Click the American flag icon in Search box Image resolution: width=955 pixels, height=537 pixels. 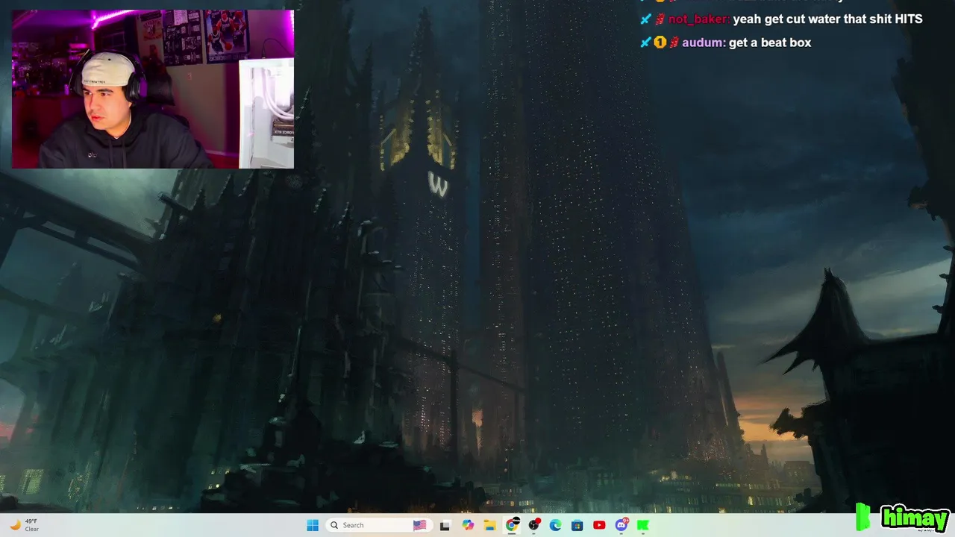pyautogui.click(x=420, y=525)
